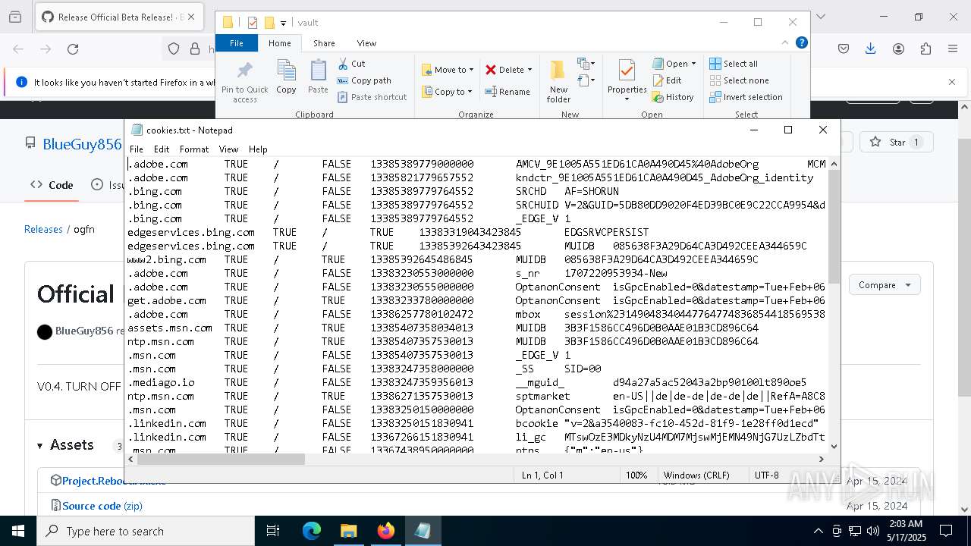Image resolution: width=971 pixels, height=546 pixels.
Task: Open Firefox list all tabs view button
Action: (822, 17)
